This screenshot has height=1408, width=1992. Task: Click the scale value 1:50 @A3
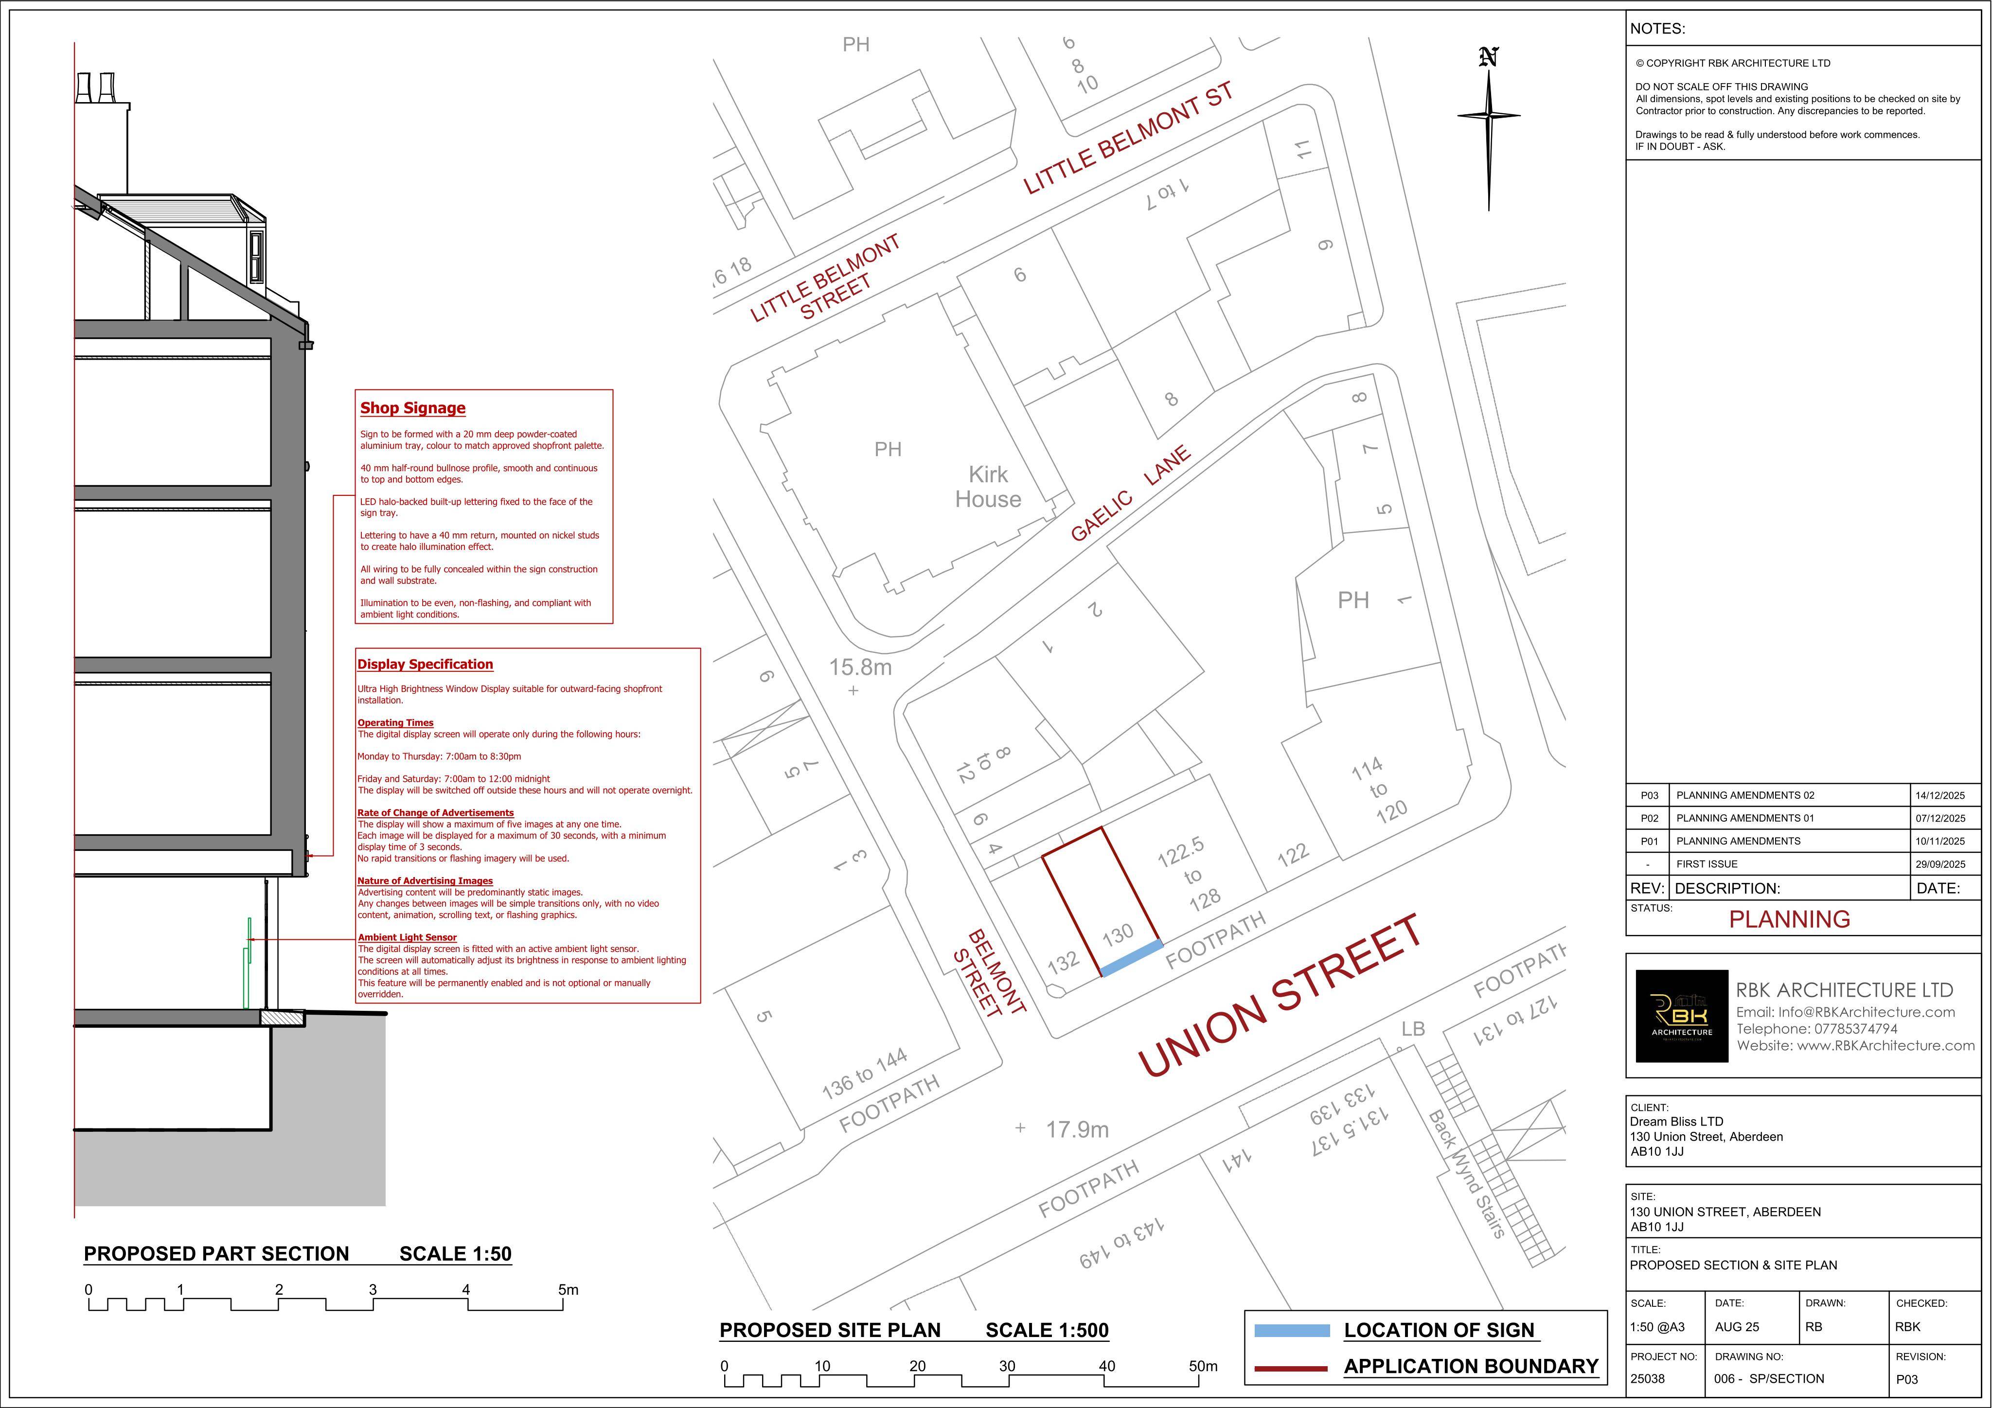coord(1658,1326)
